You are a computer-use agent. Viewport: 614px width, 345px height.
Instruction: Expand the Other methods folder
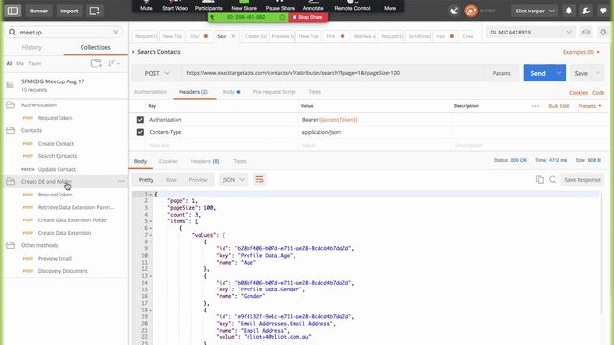tap(39, 245)
